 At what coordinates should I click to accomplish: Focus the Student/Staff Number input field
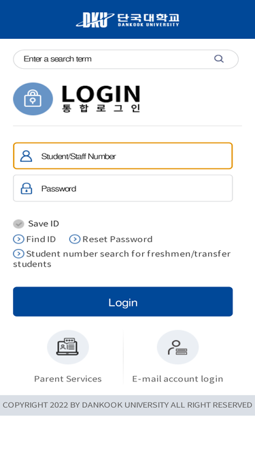(123, 156)
